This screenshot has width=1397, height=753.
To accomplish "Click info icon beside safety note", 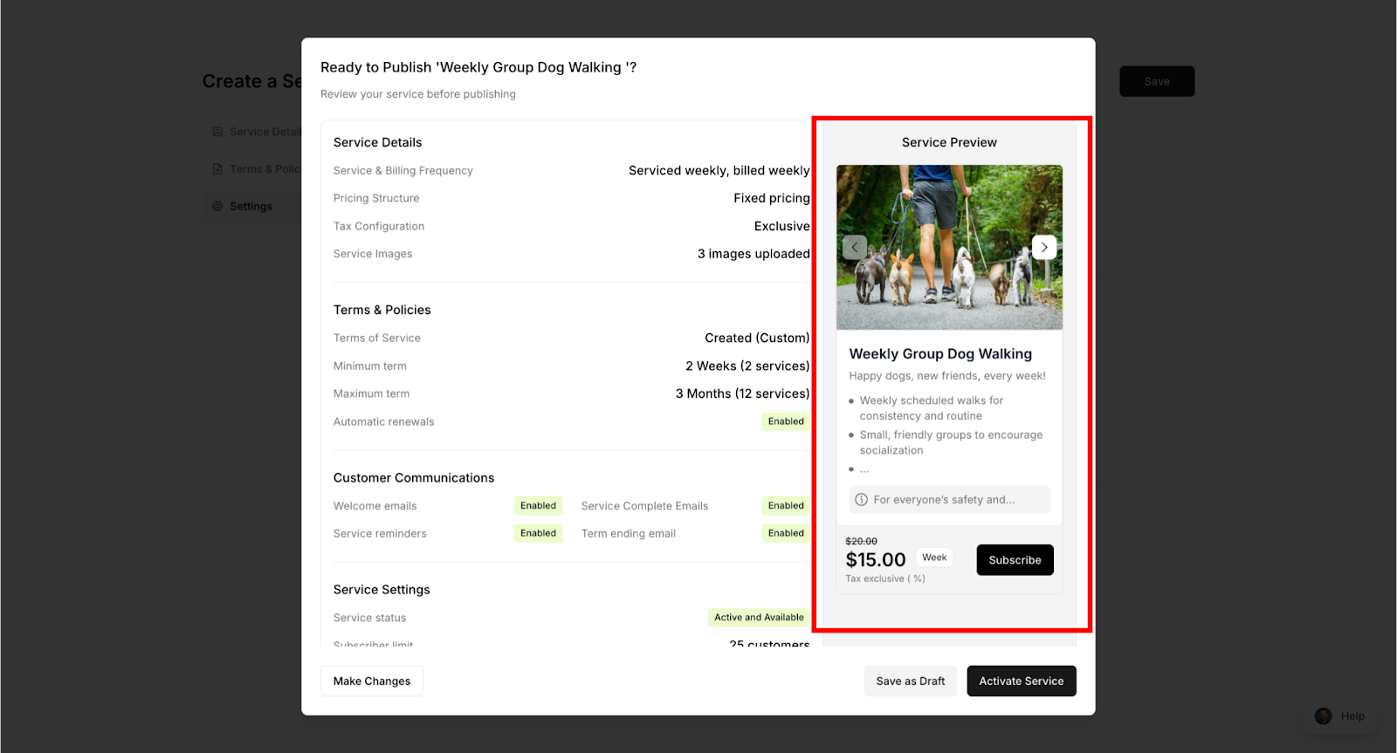I will point(862,500).
